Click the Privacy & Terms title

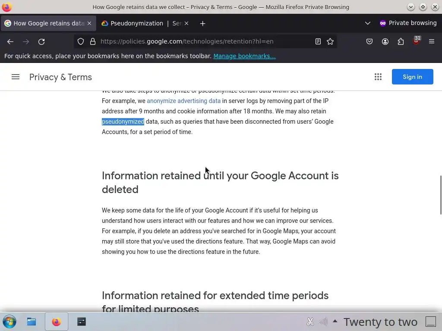pos(60,77)
